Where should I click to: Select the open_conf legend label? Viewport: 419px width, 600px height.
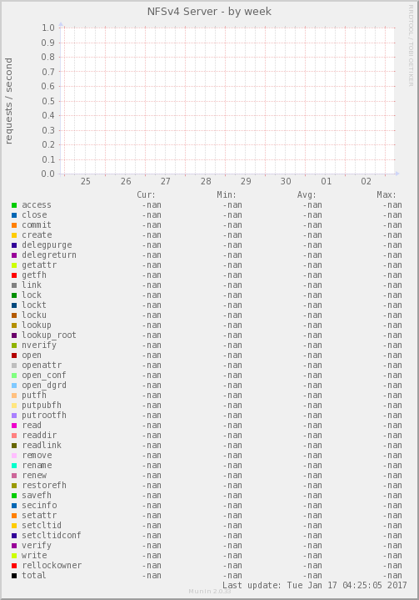tap(44, 376)
